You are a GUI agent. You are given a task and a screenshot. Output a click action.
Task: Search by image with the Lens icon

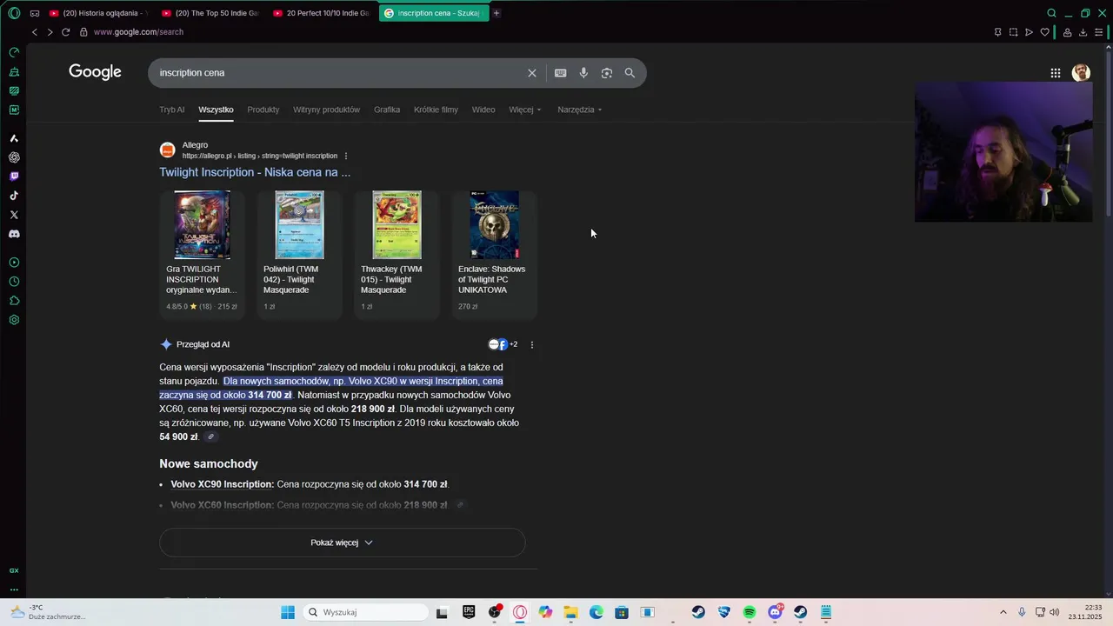coord(607,73)
